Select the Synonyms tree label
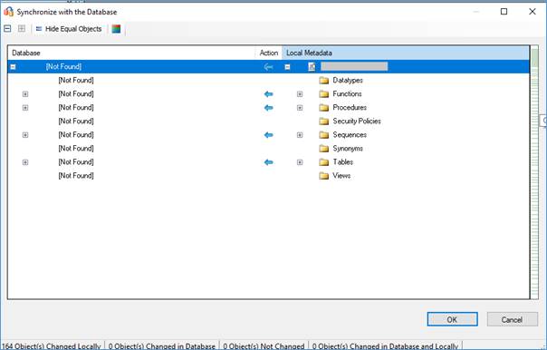The height and width of the screenshot is (350, 547). tap(348, 149)
